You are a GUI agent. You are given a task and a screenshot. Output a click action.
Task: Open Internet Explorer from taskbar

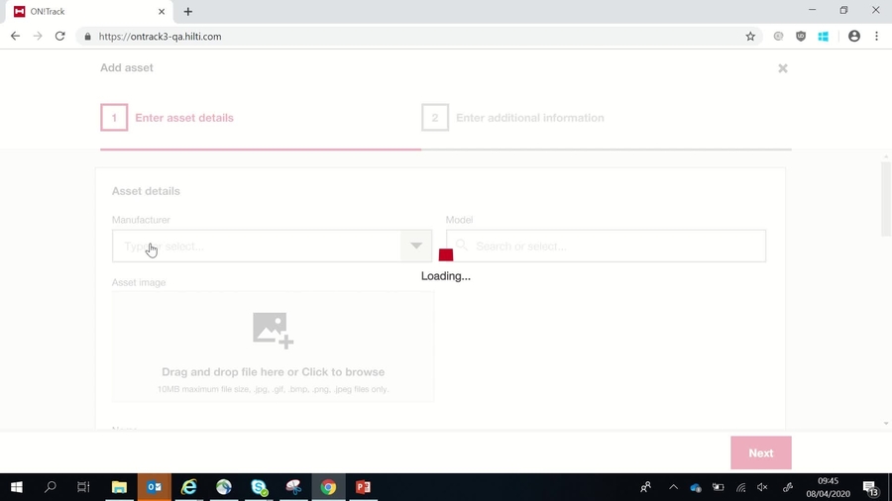189,487
